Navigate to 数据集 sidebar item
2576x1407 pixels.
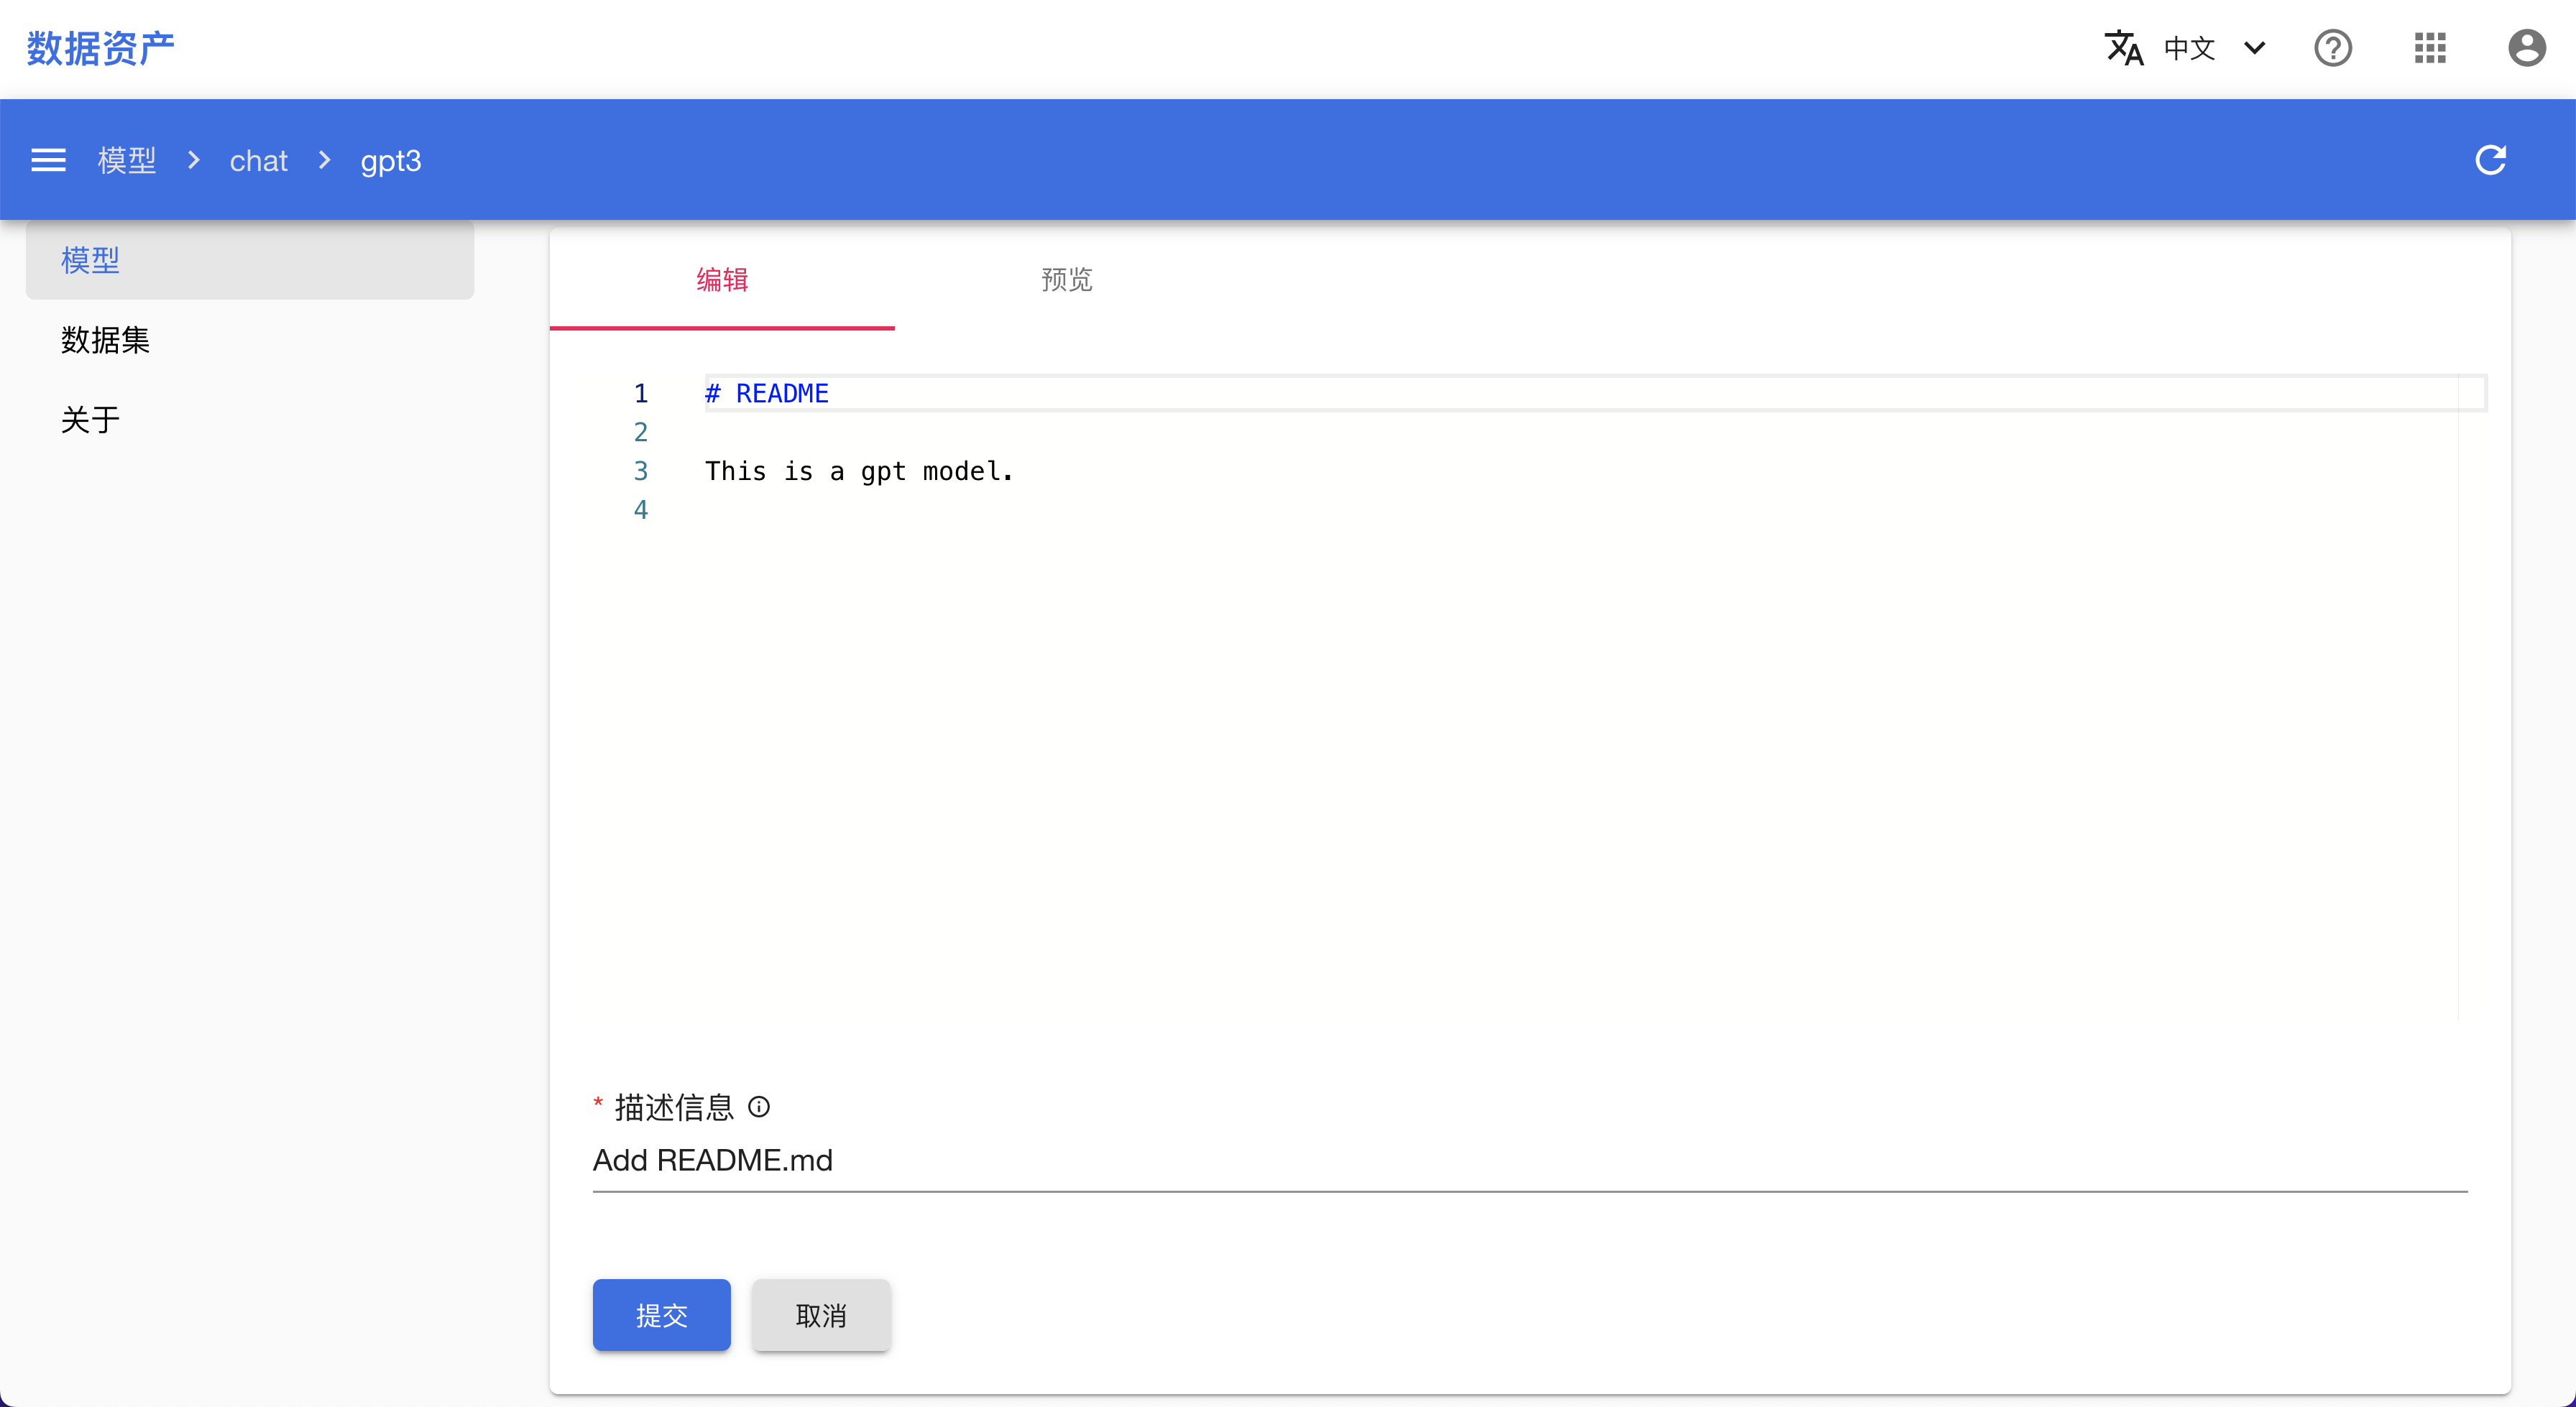(x=106, y=340)
